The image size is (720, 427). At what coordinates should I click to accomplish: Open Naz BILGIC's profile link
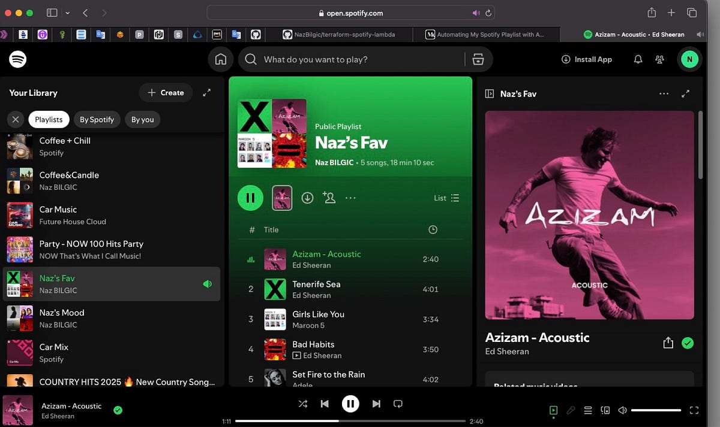(x=334, y=162)
